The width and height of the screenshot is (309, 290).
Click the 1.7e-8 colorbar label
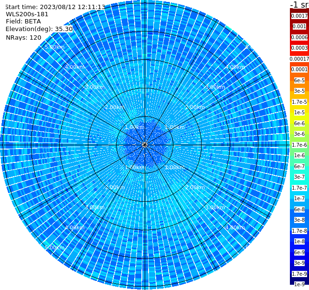[299, 231]
